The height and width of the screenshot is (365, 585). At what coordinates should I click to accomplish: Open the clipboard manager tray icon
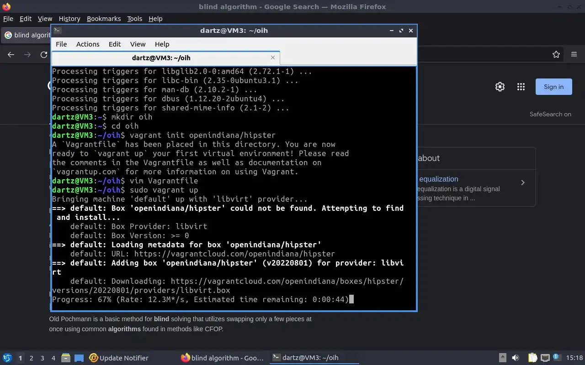(532, 358)
